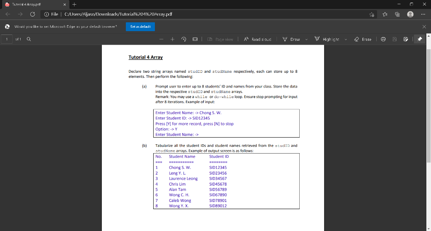Viewport: 431px width, 231px height.
Task: Click the 'Student ID' column header
Action: coord(219,157)
